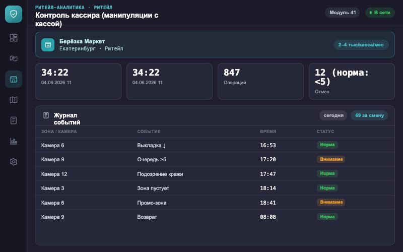Click the 2–4 тыс/касса/мес tariff tag
This screenshot has width=403, height=252.
(361, 45)
